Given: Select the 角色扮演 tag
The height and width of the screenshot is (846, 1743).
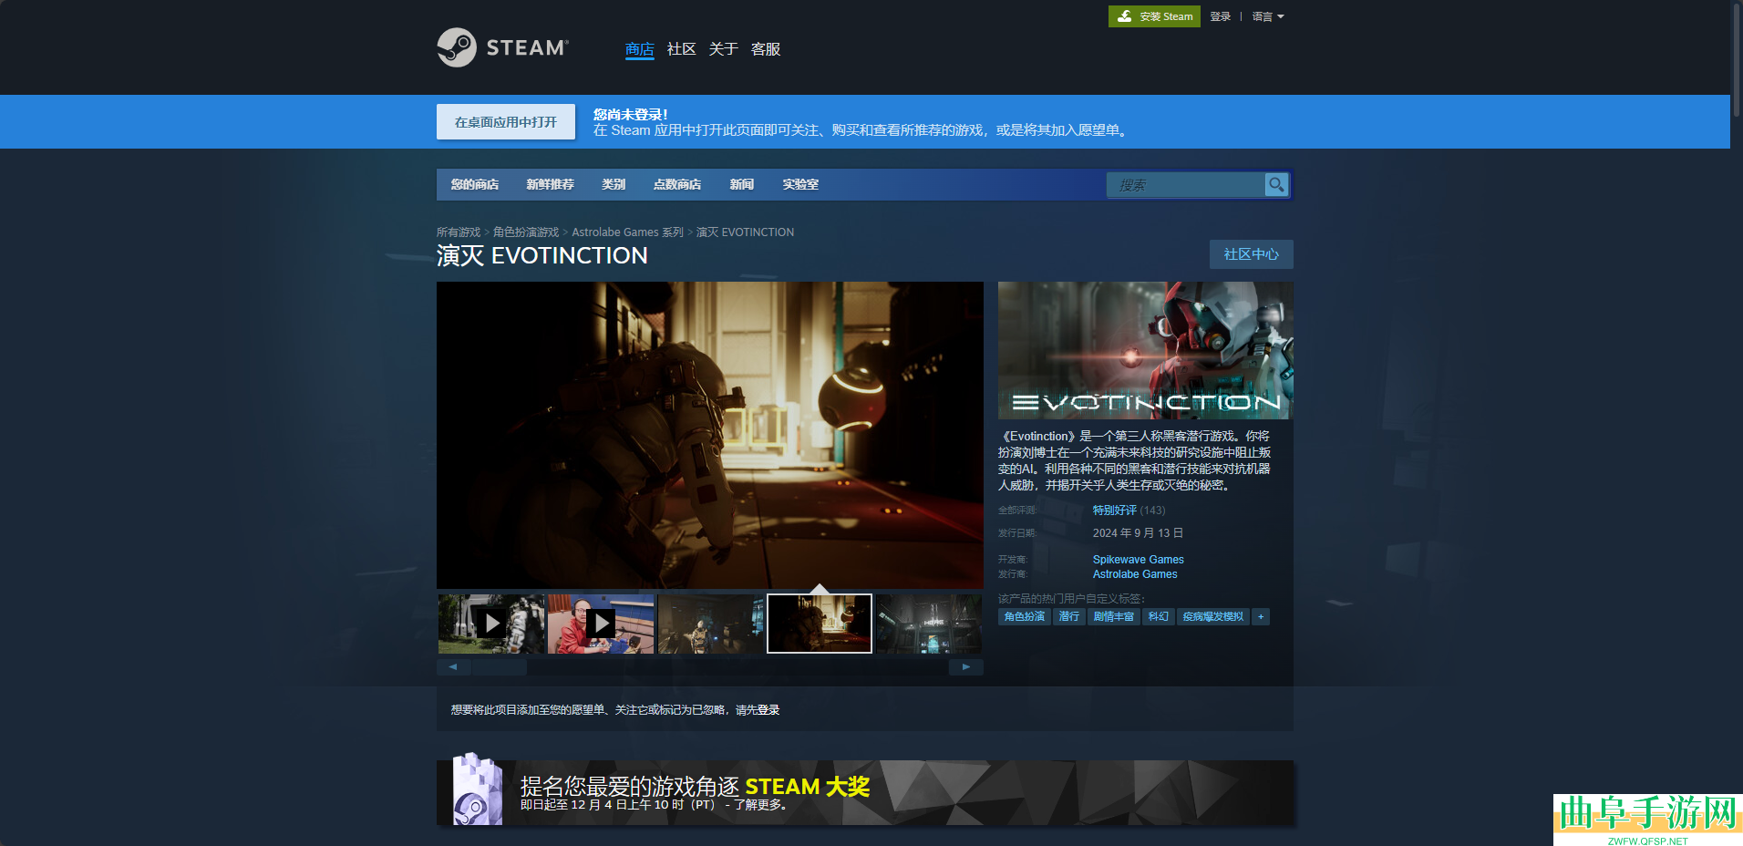Looking at the screenshot, I should pos(1025,617).
